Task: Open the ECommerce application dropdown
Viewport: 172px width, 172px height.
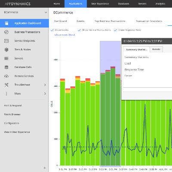Action: click(x=46, y=12)
